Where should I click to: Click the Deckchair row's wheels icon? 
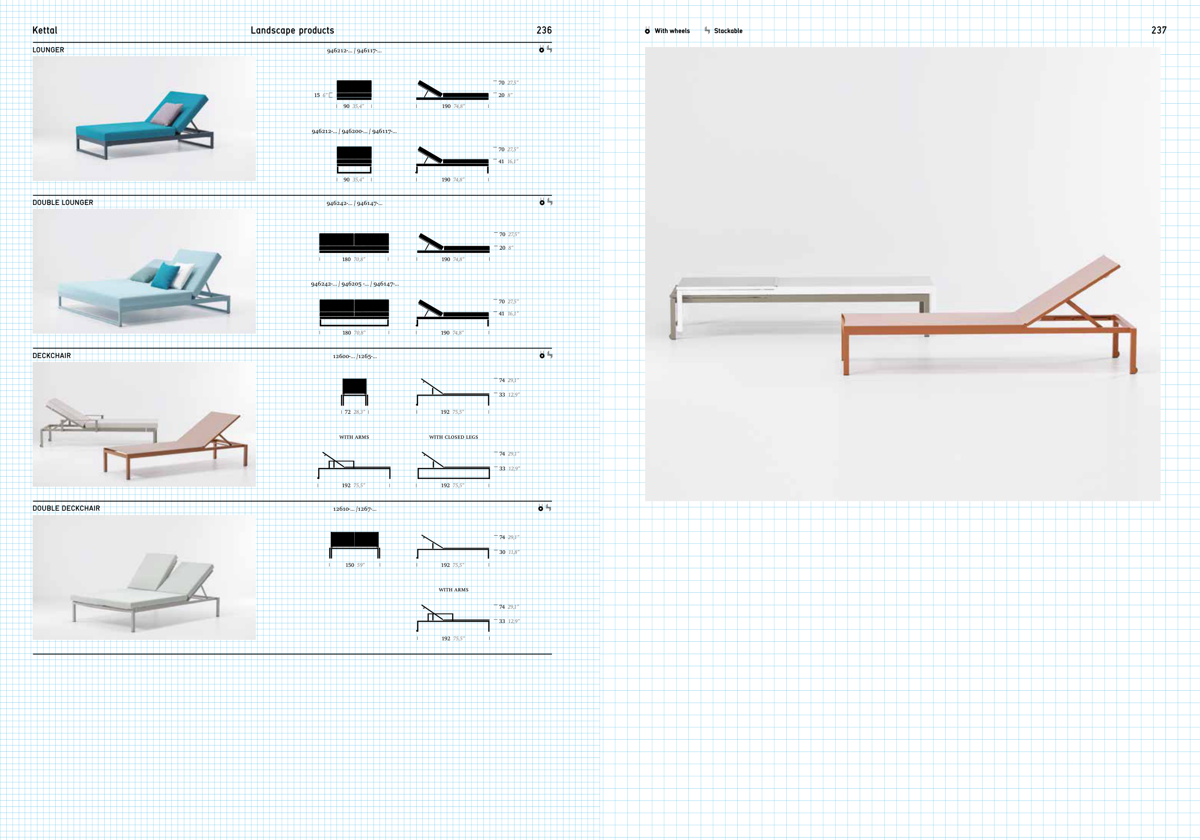click(x=542, y=356)
